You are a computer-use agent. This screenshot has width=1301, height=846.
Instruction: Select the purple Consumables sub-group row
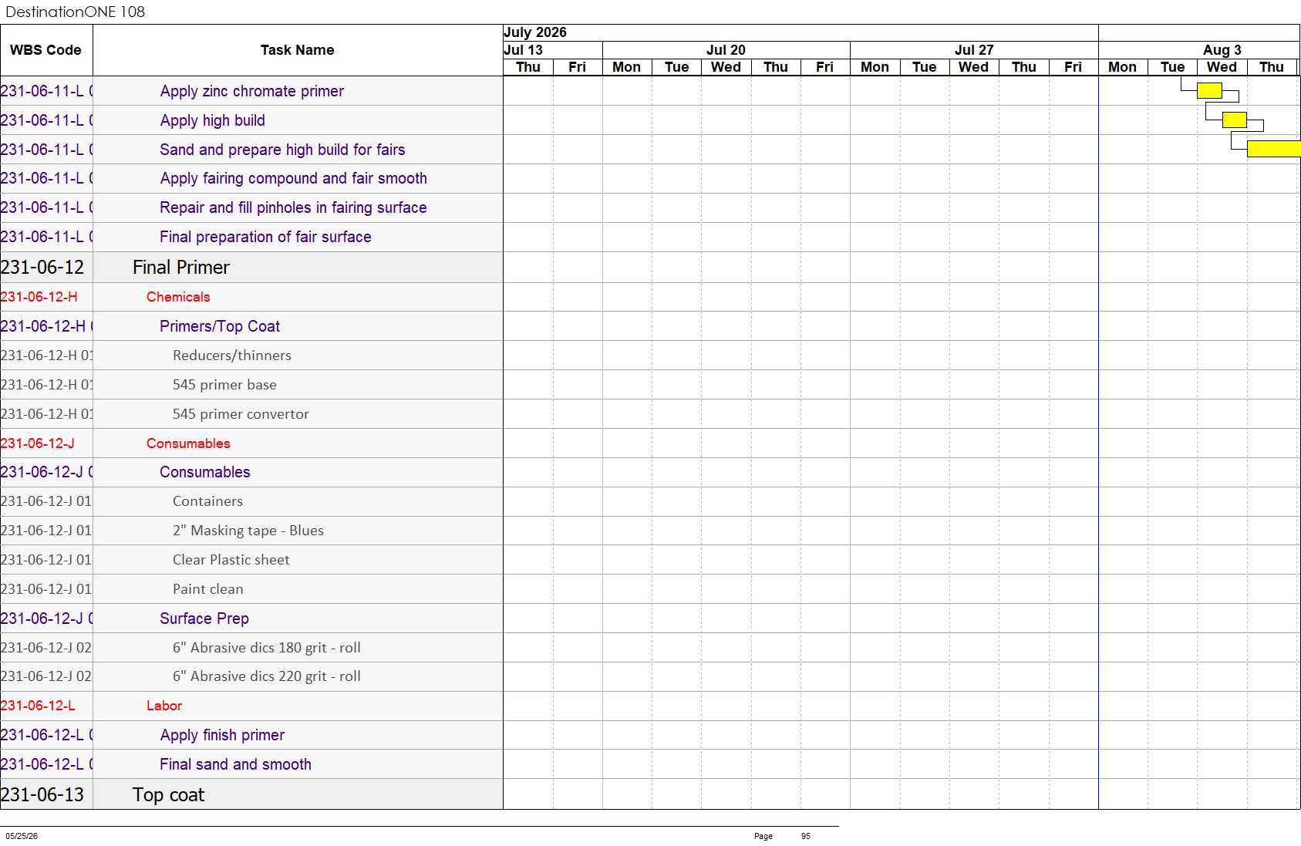205,472
